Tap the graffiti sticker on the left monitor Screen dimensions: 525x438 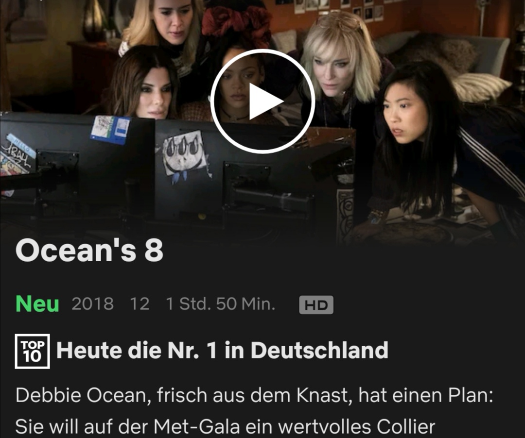(17, 155)
